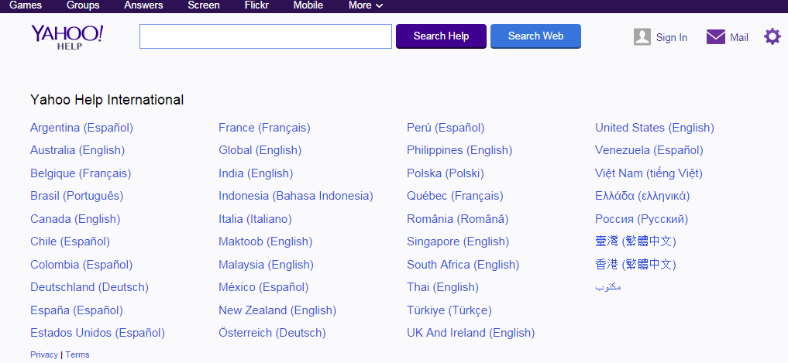This screenshot has width=788, height=363.
Task: Click the Search Help button
Action: tap(441, 36)
